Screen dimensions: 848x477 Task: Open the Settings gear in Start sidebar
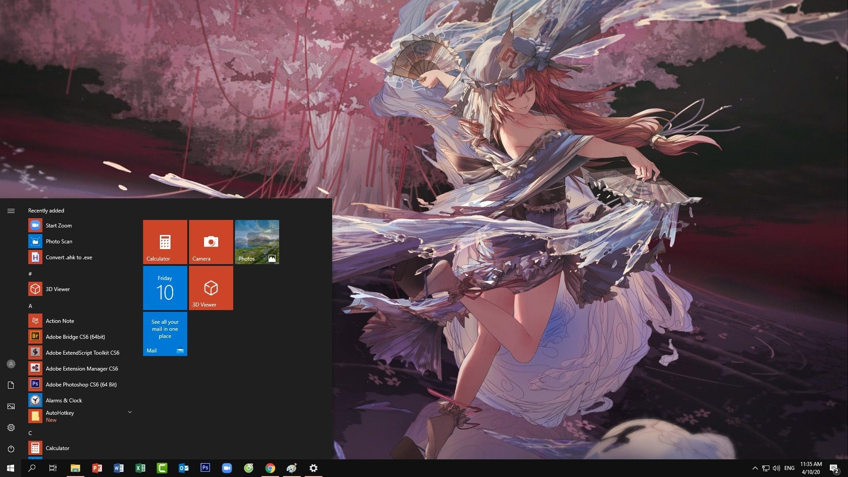click(x=11, y=428)
